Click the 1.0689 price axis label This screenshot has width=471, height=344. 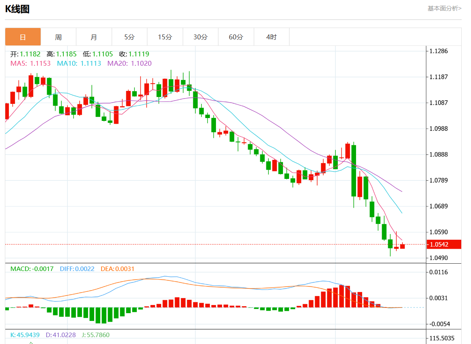[439, 206]
